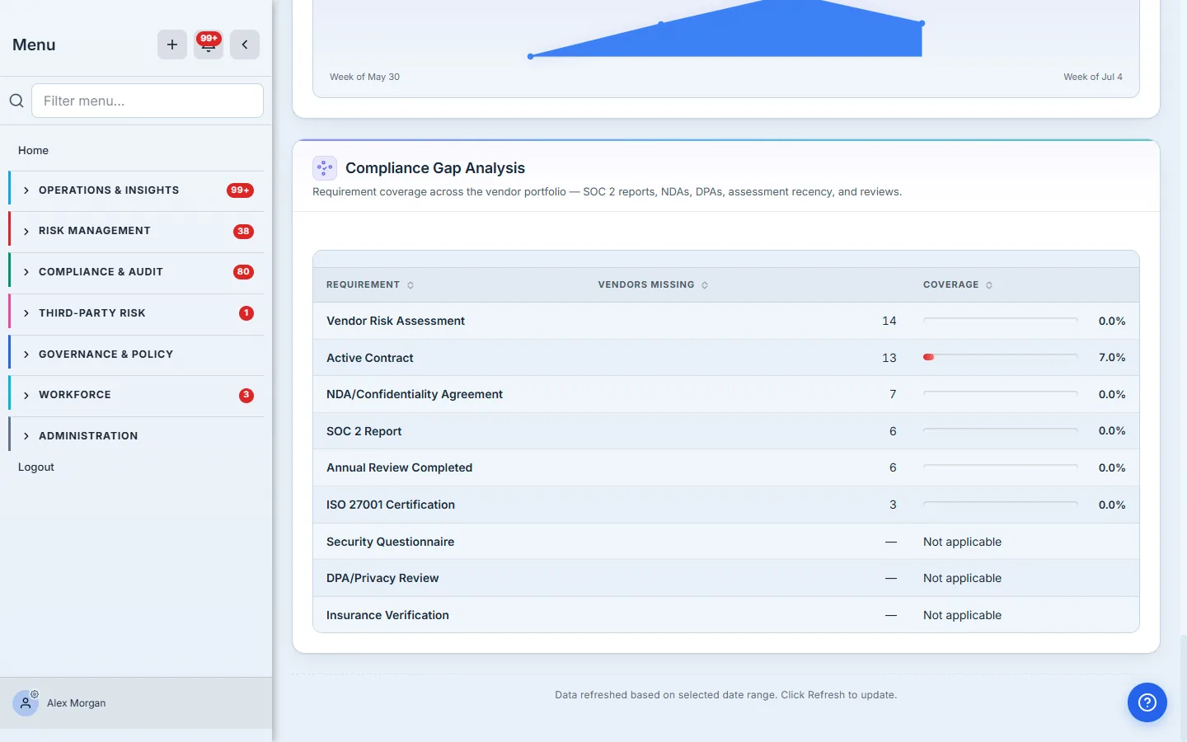Click the Week of May 30 axis label
Image resolution: width=1187 pixels, height=742 pixels.
pyautogui.click(x=364, y=77)
